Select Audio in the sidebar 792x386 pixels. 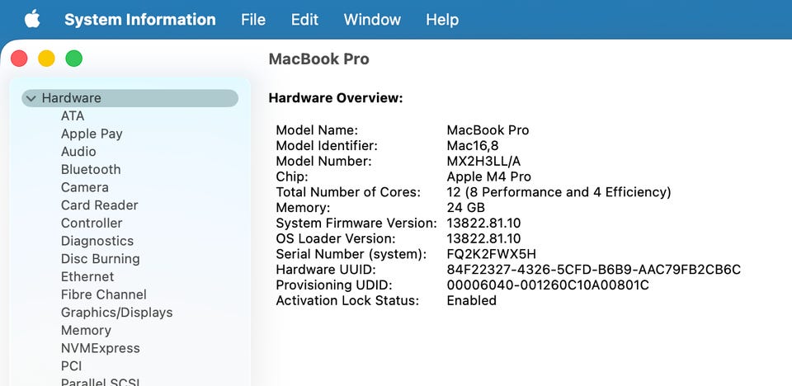78,152
